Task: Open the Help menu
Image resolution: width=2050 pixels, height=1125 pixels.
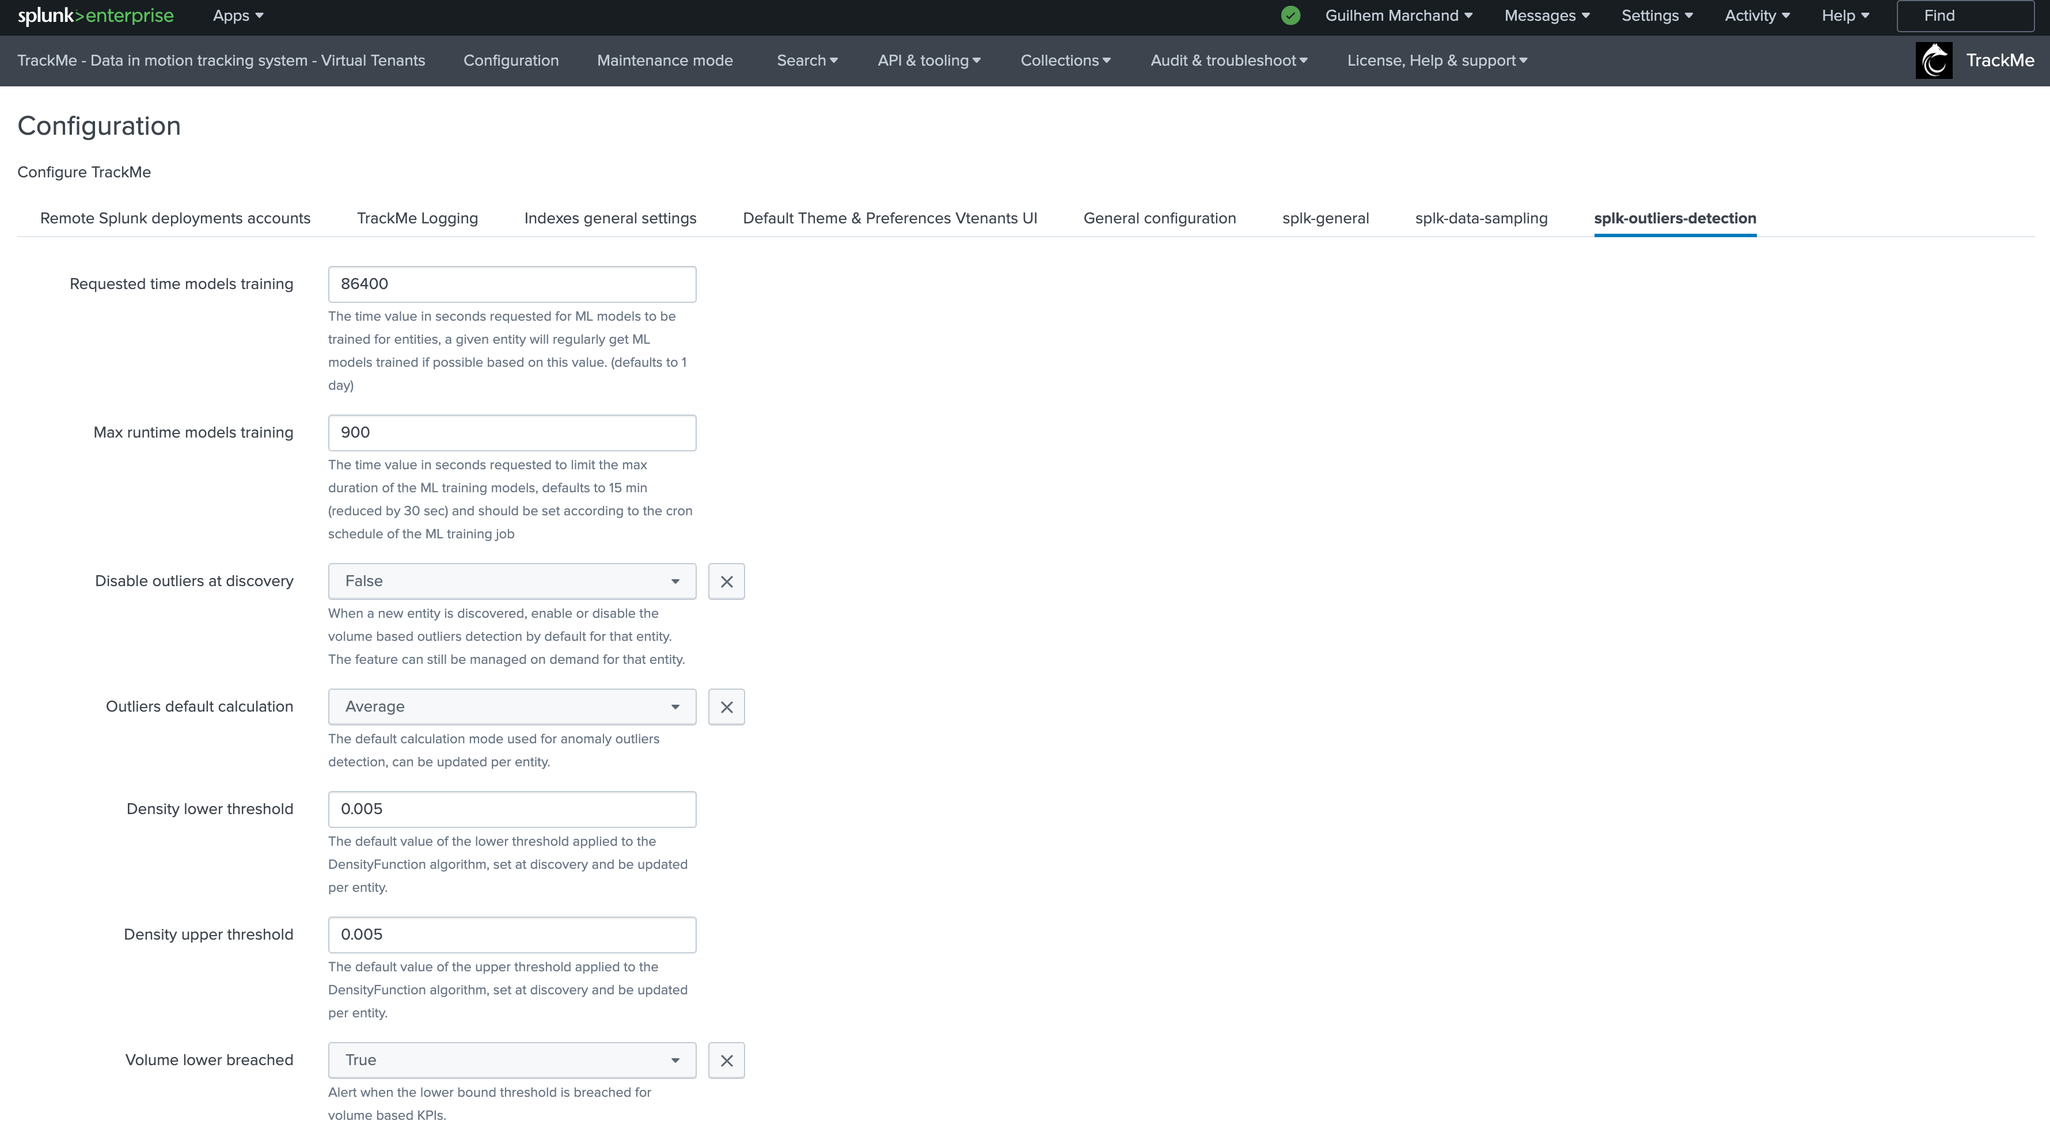Action: click(1846, 16)
